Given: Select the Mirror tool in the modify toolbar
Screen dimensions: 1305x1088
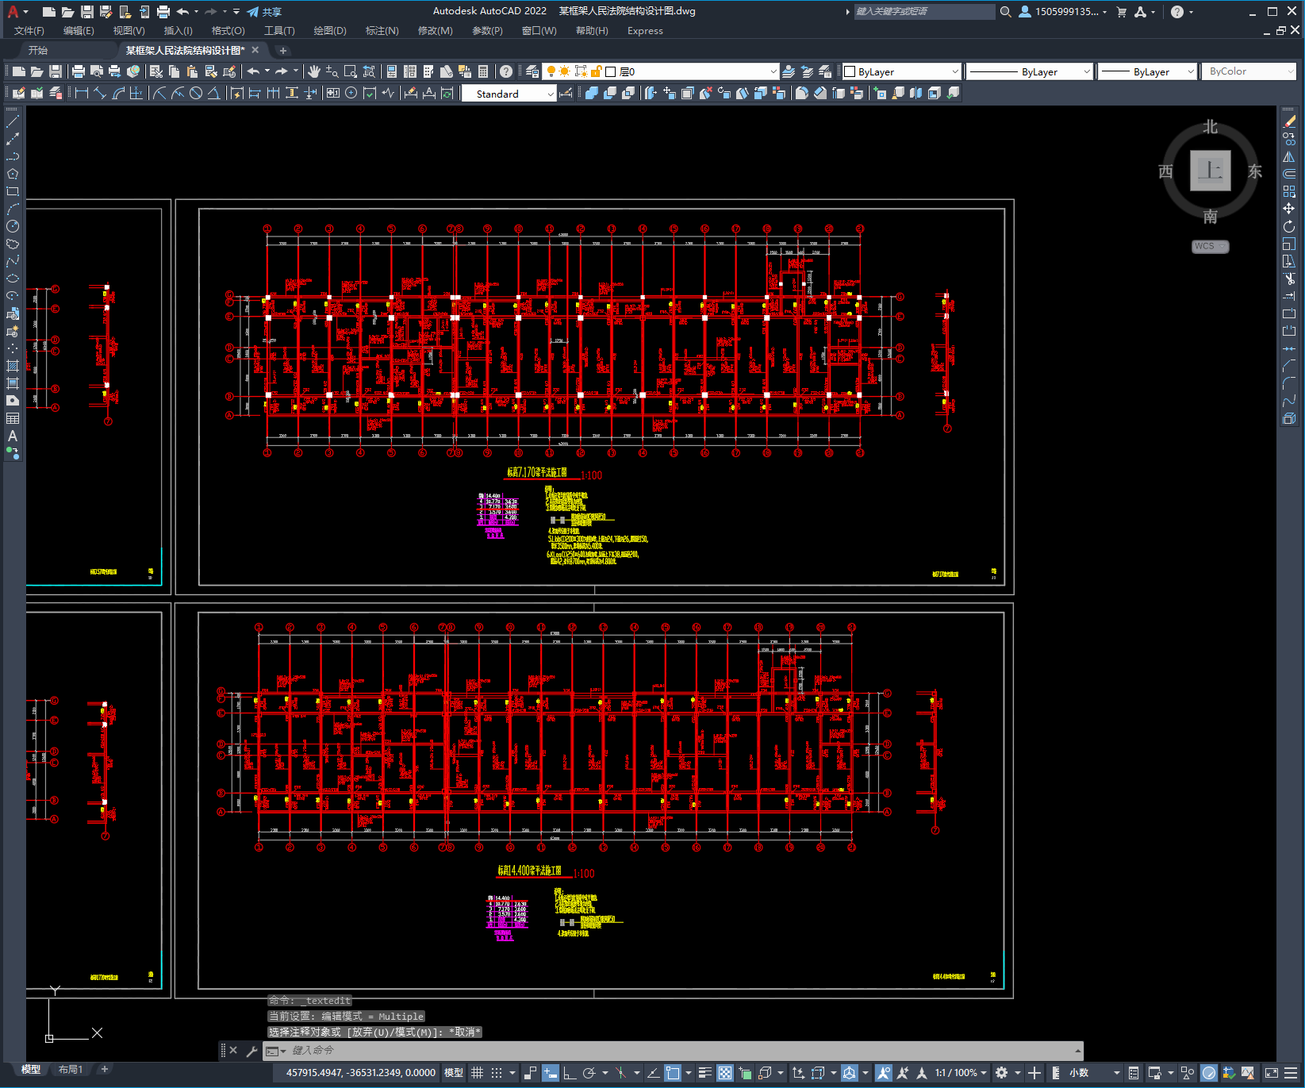Looking at the screenshot, I should tap(1289, 156).
